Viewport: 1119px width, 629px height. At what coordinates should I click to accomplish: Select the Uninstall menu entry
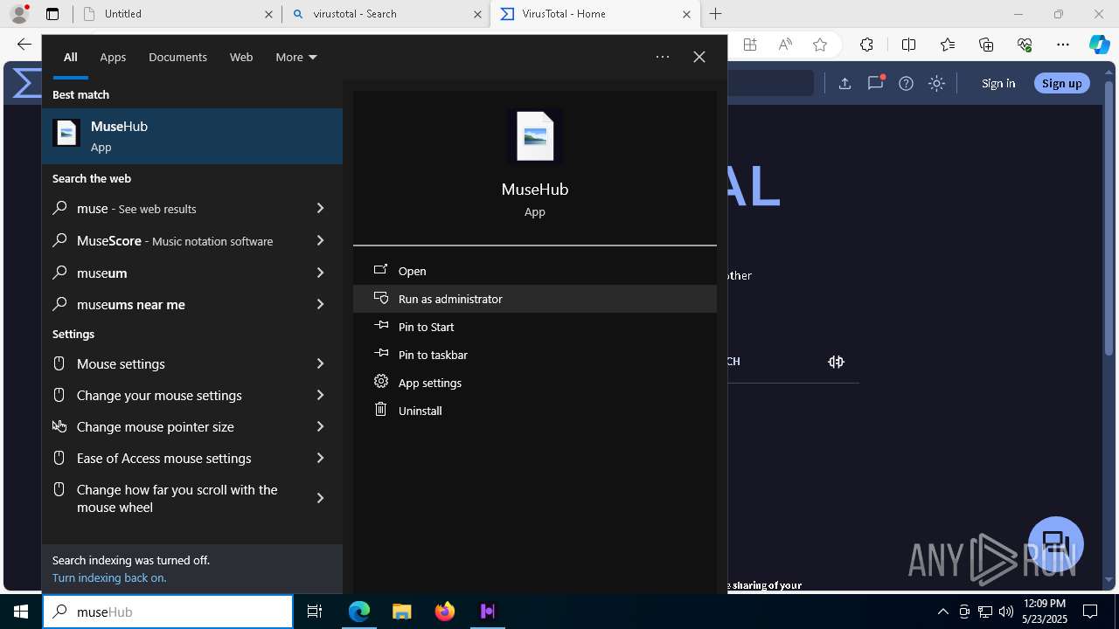(535, 411)
